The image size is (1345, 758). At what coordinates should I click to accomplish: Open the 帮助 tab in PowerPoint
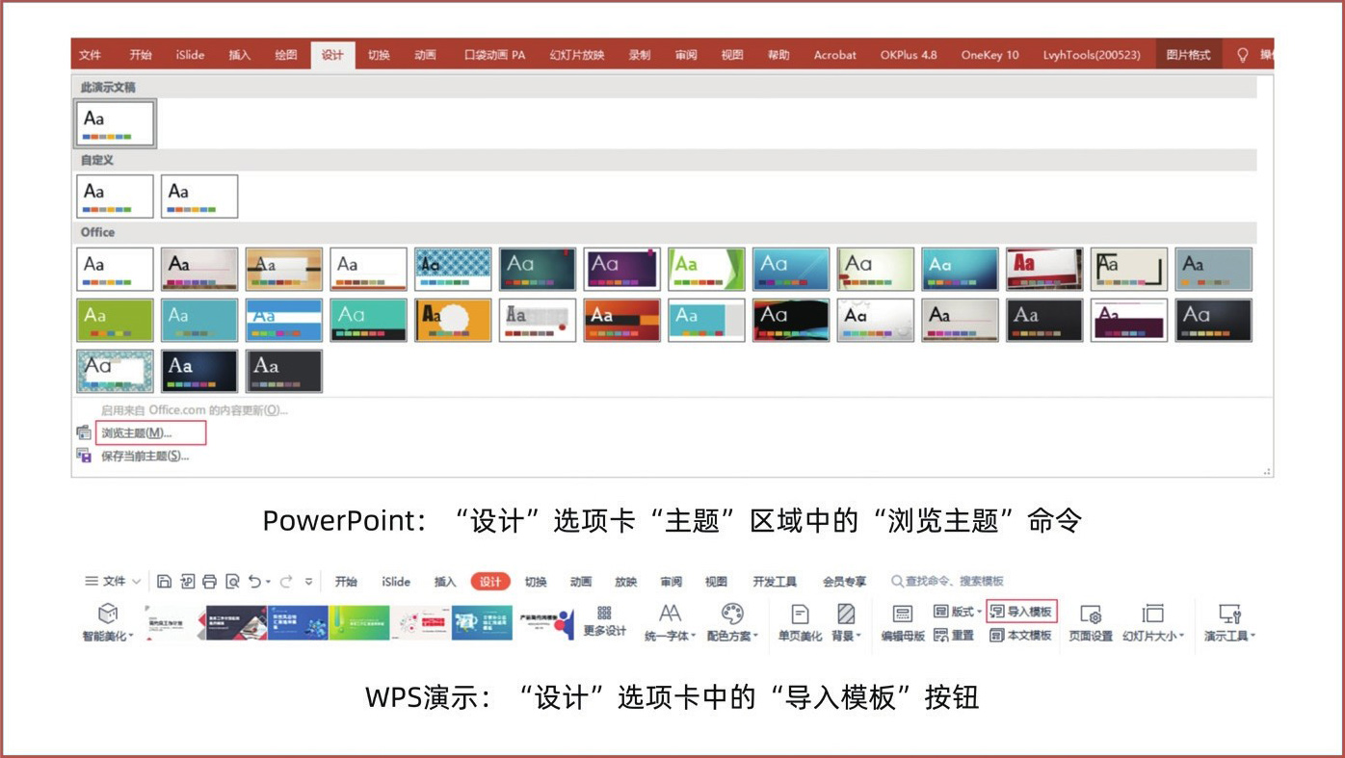(x=778, y=55)
